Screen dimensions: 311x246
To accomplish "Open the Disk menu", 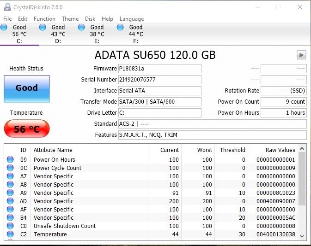I will pyautogui.click(x=90, y=19).
